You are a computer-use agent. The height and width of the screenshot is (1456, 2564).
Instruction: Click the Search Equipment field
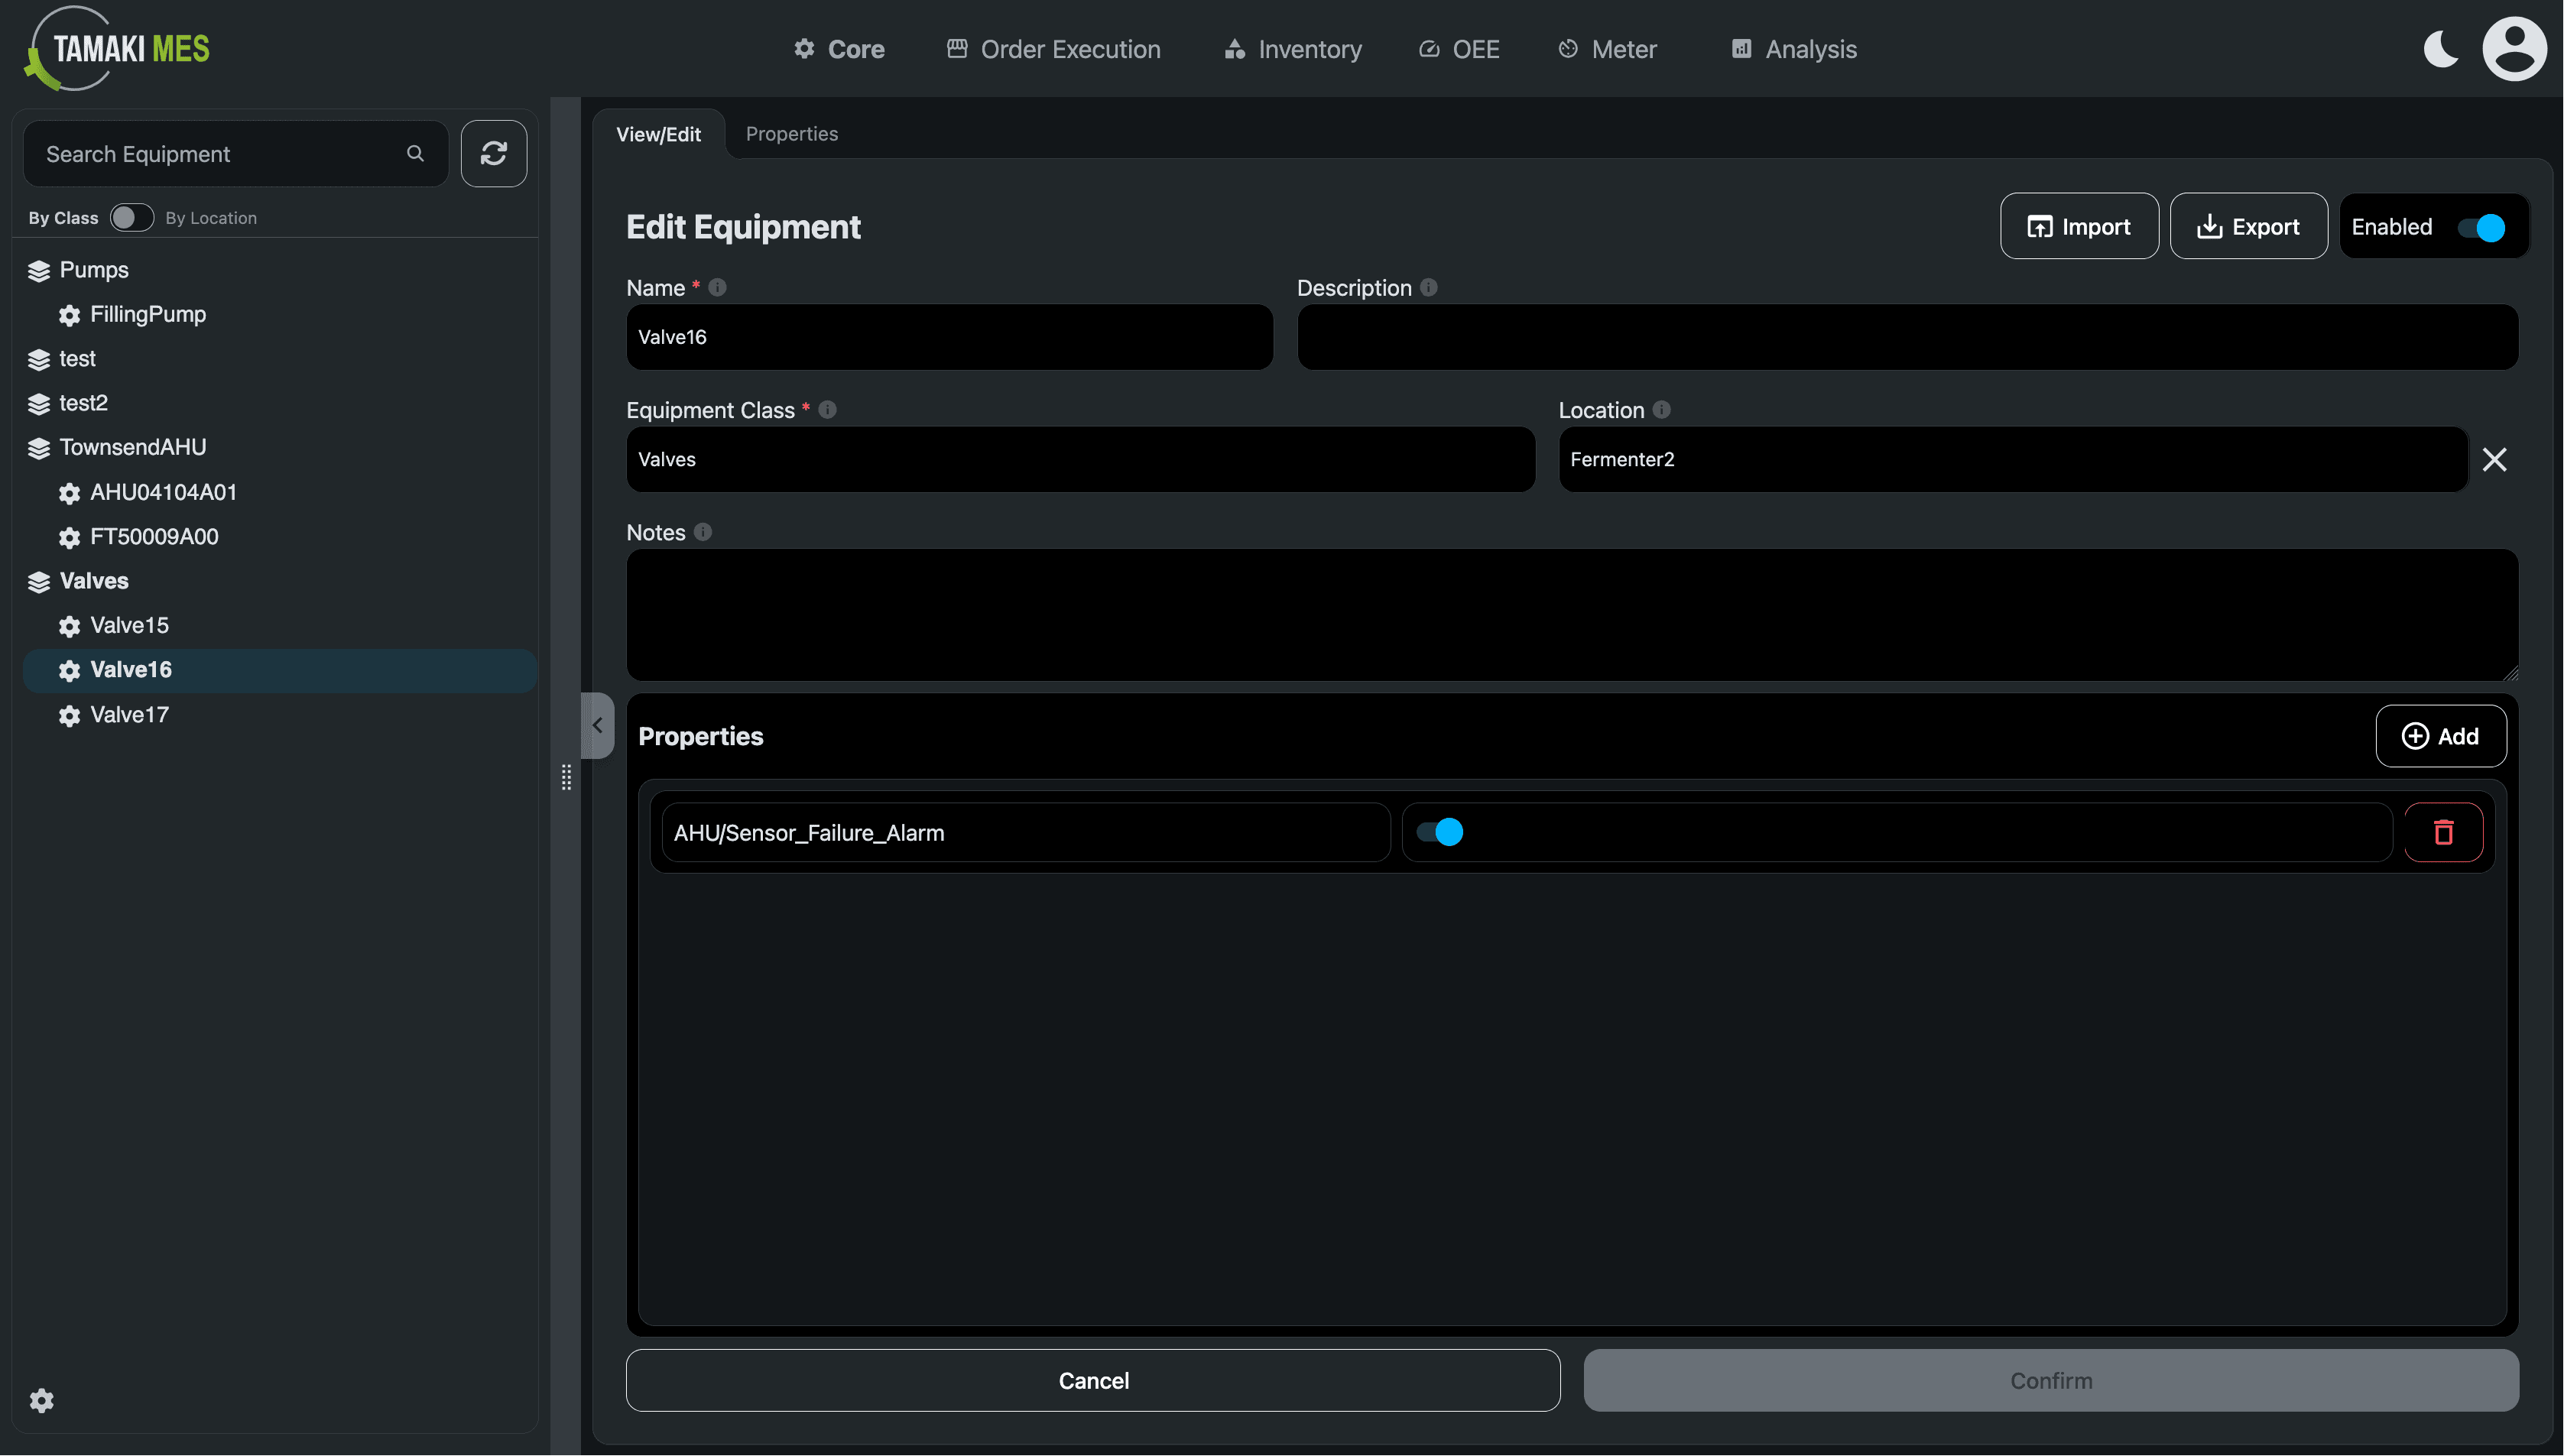235,153
